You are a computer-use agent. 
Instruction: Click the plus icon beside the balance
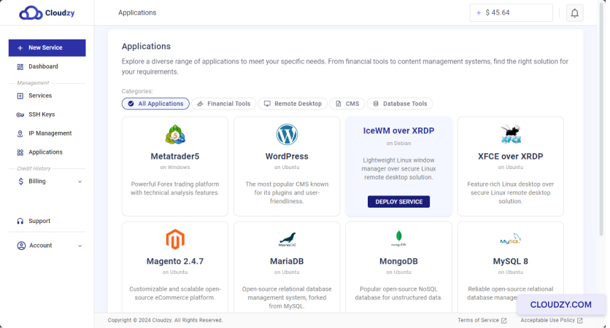click(479, 13)
